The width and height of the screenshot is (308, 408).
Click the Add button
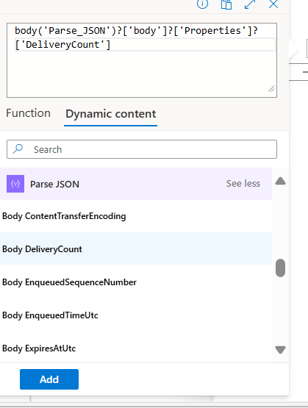coord(49,379)
